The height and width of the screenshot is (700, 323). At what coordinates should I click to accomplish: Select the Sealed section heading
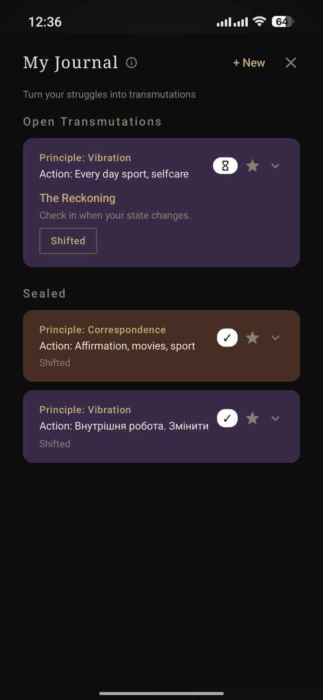pos(44,293)
